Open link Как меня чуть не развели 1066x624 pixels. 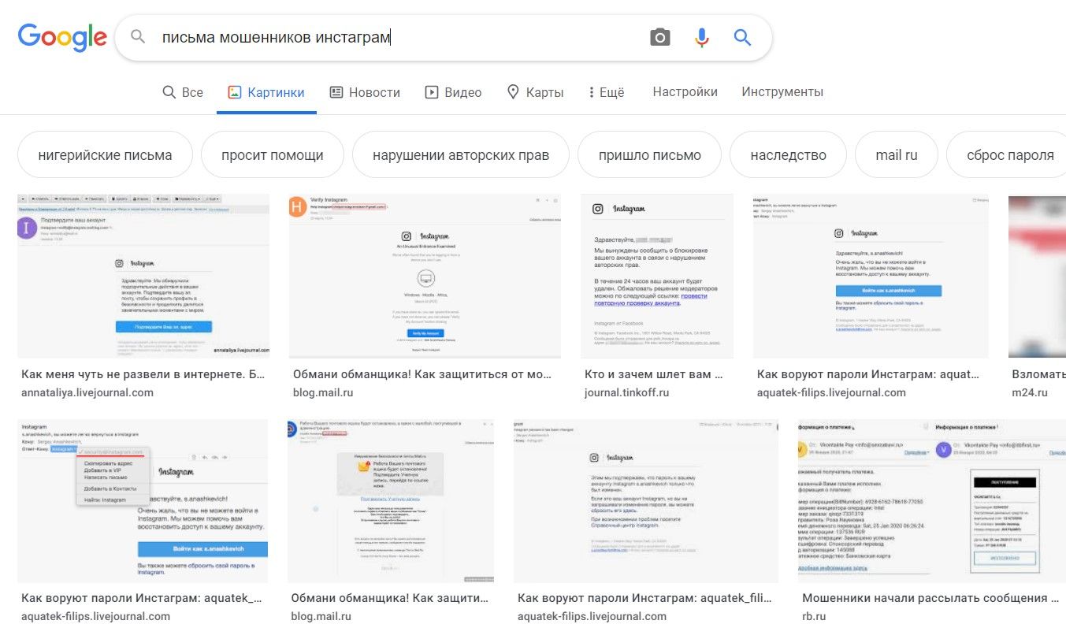pyautogui.click(x=143, y=374)
